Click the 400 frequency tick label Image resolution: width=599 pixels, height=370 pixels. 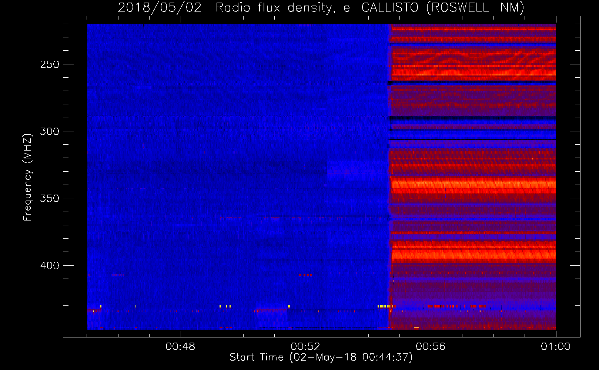click(x=50, y=266)
